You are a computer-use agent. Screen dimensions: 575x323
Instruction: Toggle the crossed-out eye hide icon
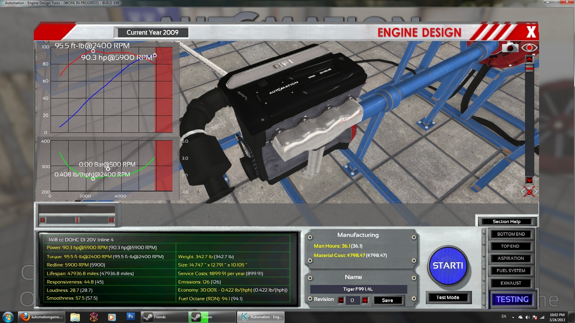529,191
